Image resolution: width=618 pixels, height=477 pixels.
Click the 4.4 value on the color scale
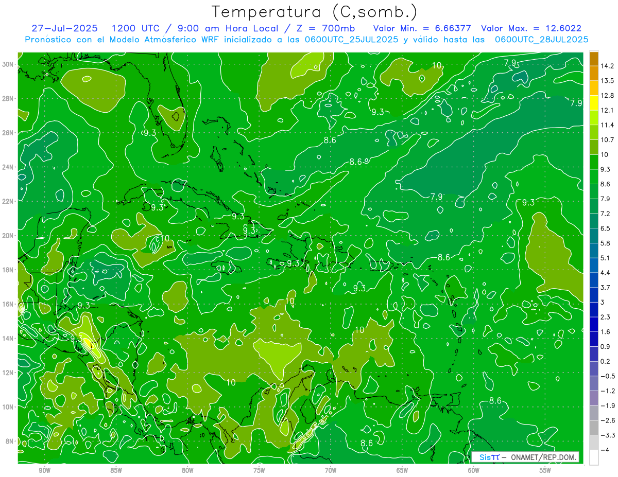[606, 273]
